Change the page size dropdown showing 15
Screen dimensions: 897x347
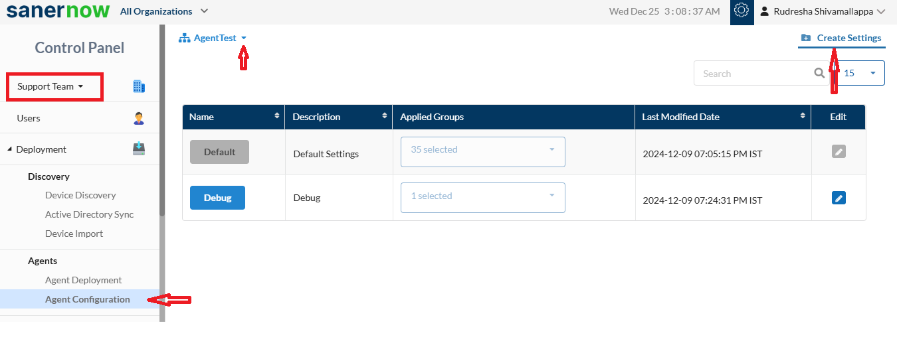tap(860, 73)
